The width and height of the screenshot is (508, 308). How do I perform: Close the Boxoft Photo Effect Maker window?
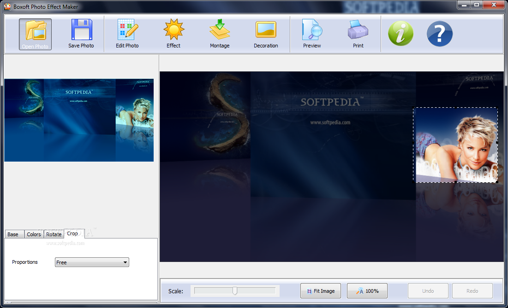pos(494,5)
